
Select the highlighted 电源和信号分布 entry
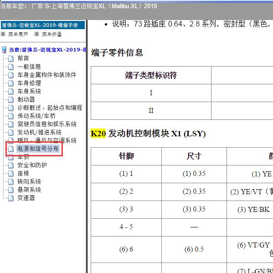38,149
